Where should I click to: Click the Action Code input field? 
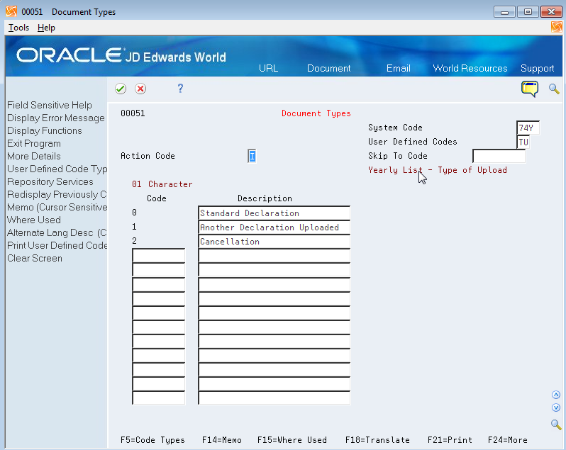click(252, 156)
